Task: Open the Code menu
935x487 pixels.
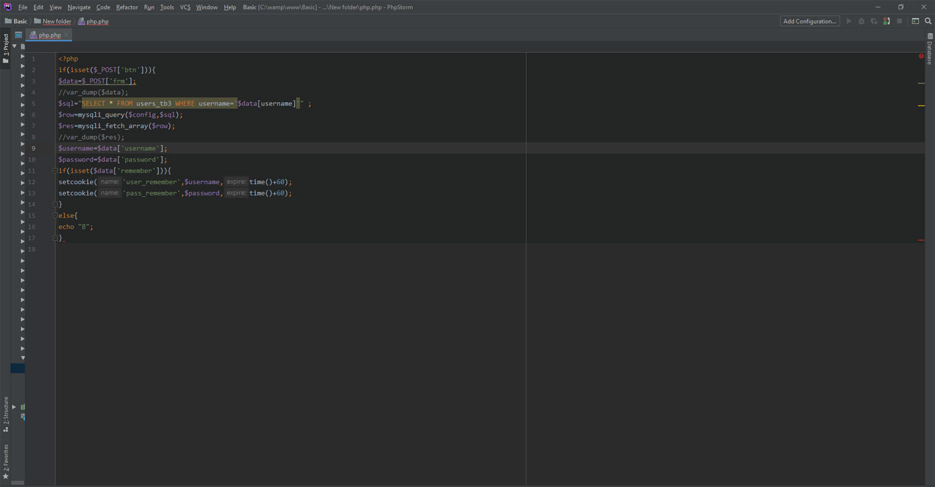Action: [x=103, y=7]
